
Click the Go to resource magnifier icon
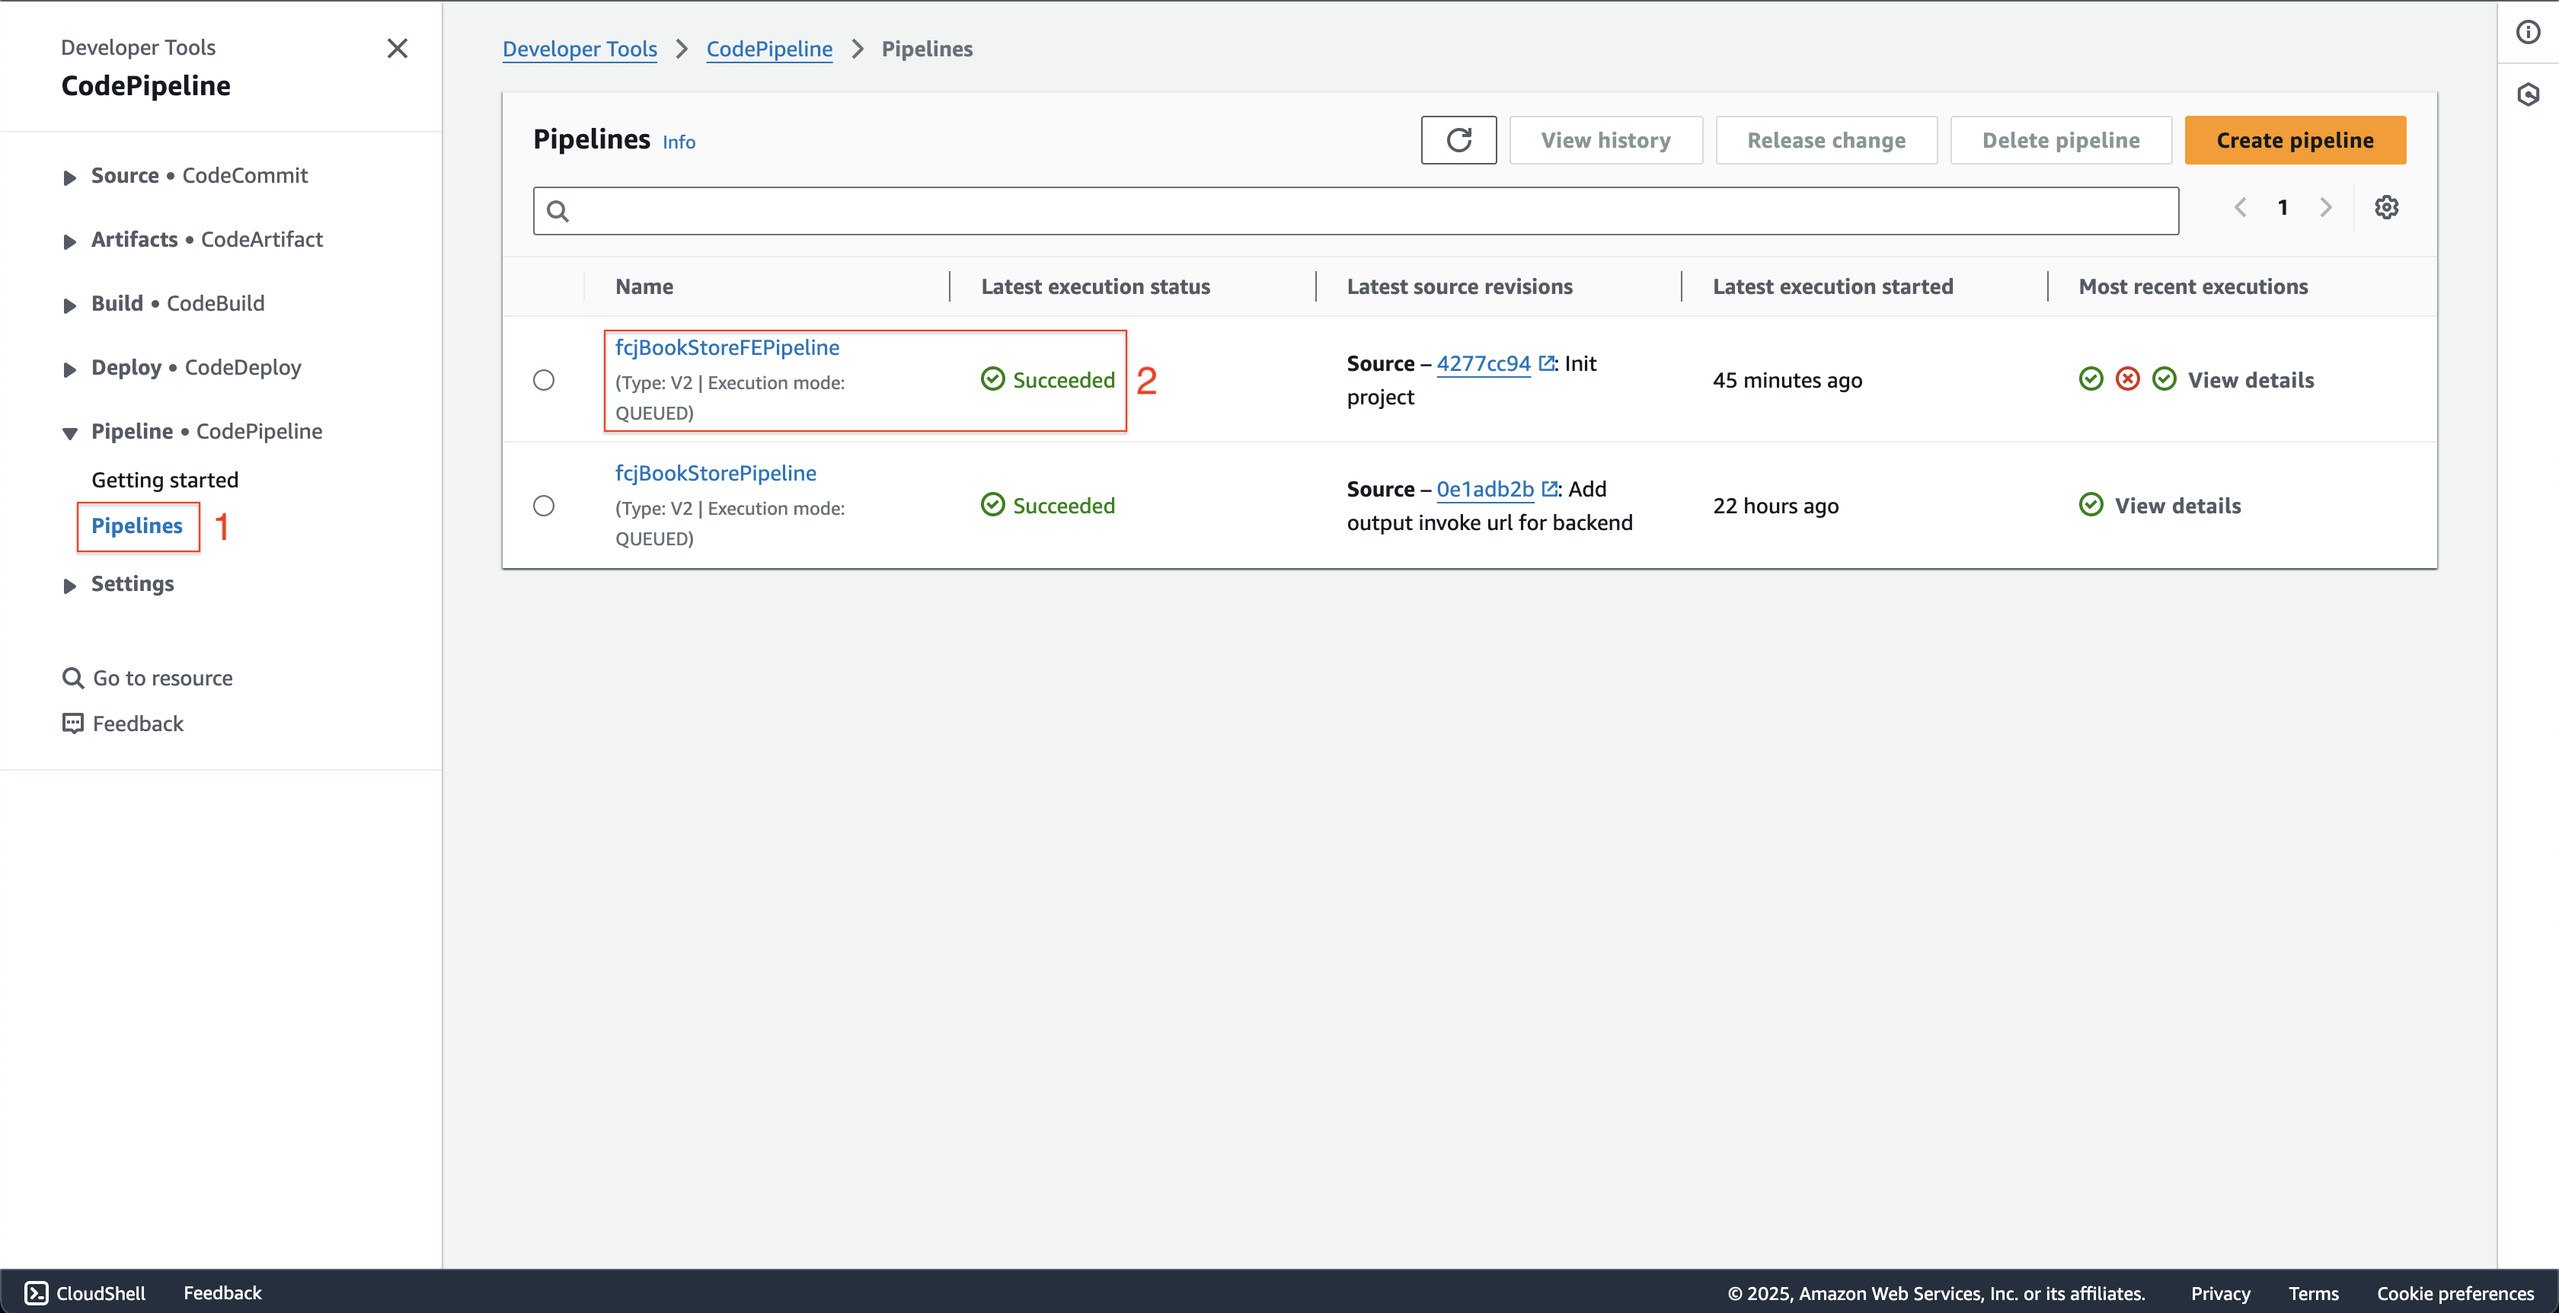tap(72, 677)
